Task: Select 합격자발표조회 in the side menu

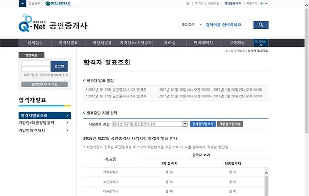Action: click(x=44, y=116)
